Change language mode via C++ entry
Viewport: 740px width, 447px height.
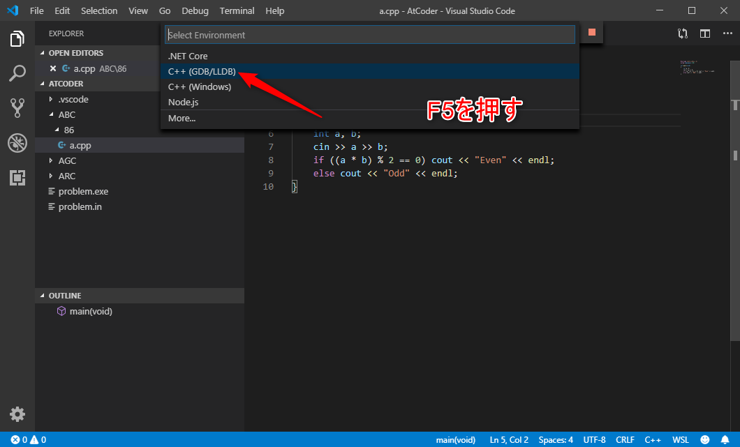click(x=653, y=440)
